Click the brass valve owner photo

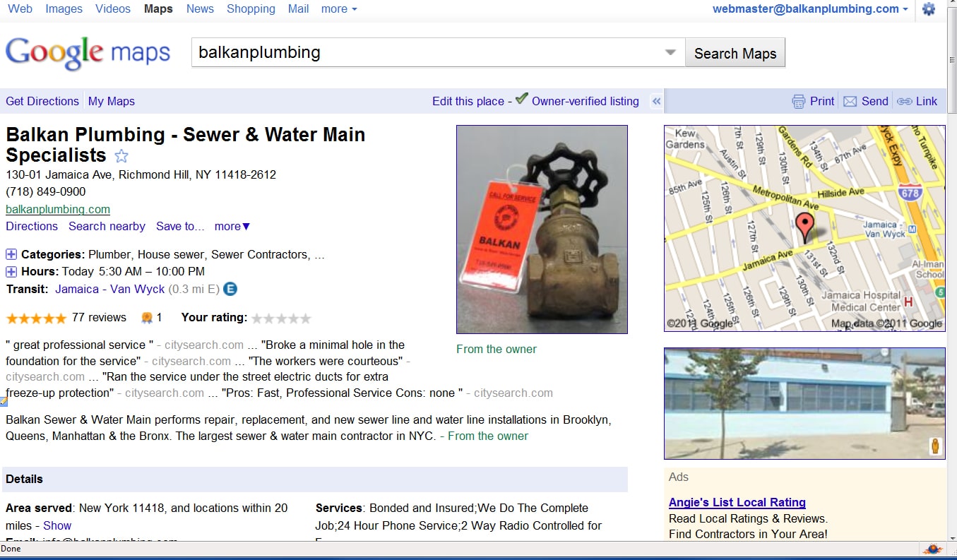[542, 230]
